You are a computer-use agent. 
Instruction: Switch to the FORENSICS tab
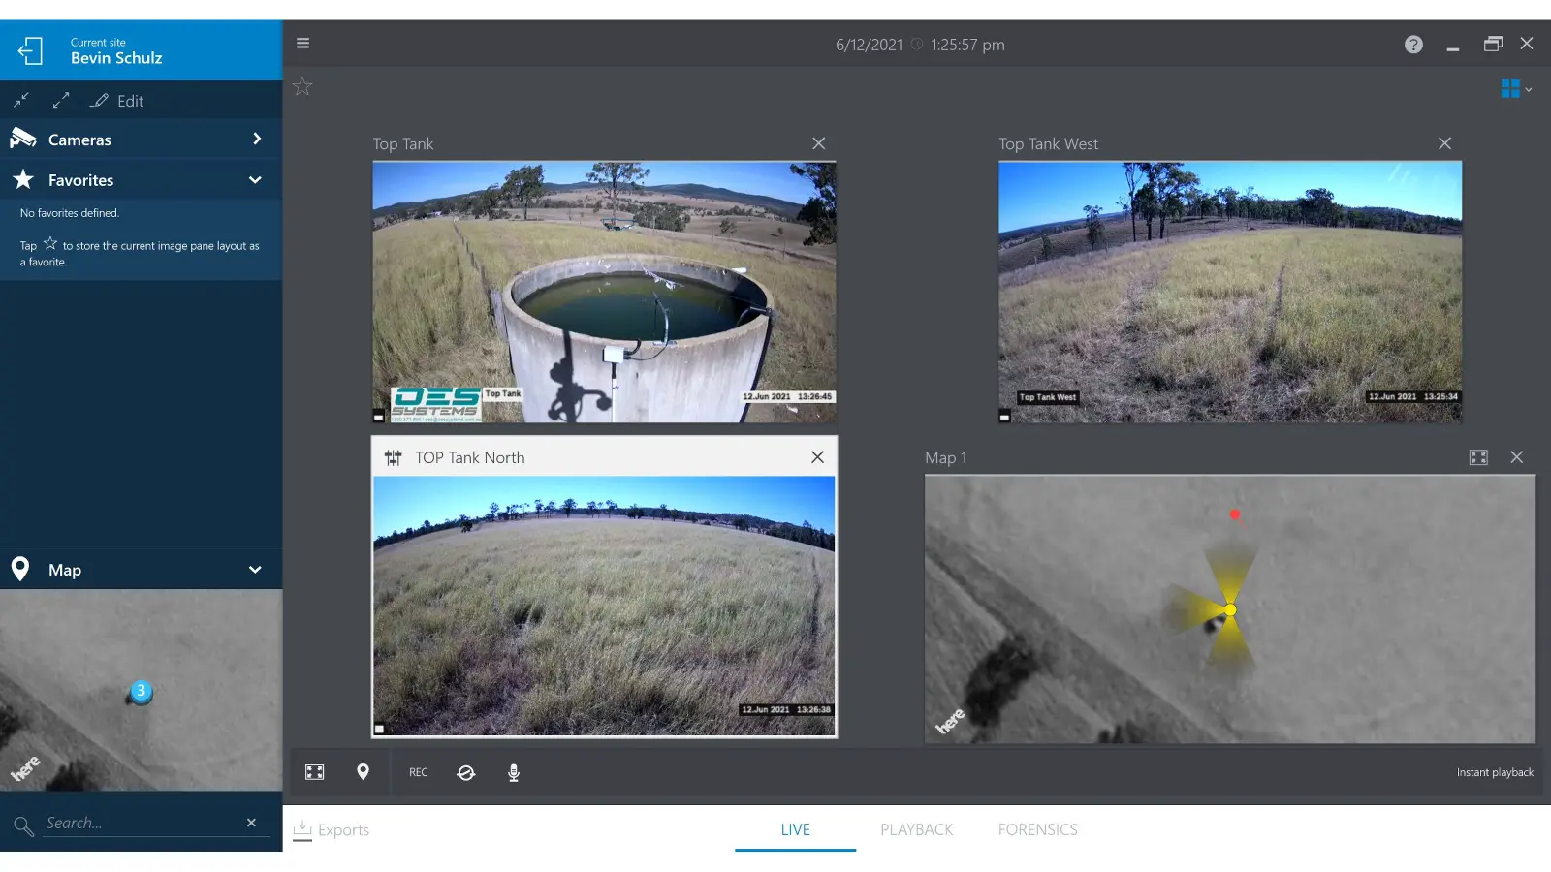click(1037, 830)
